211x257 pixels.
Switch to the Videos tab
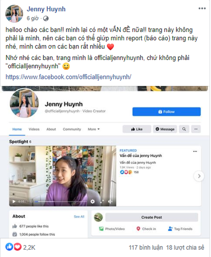click(34, 129)
